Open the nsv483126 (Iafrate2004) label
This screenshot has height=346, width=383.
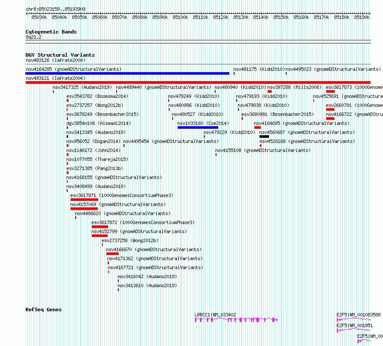56,60
